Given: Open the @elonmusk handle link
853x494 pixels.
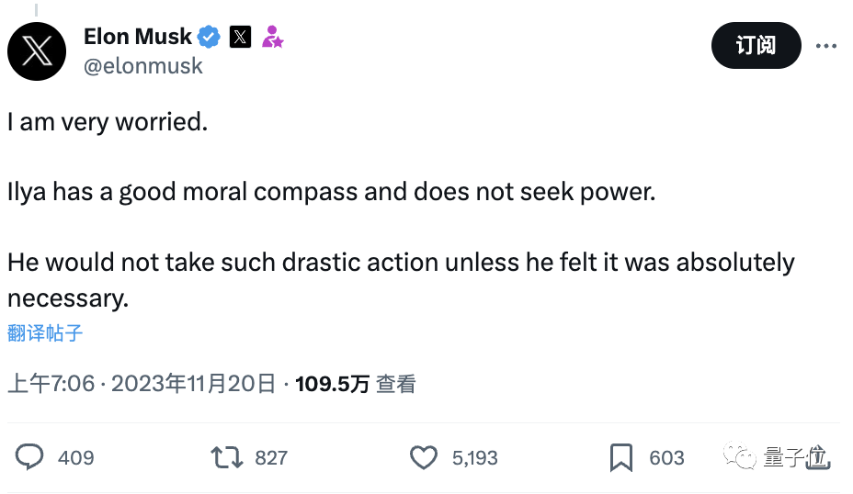Looking at the screenshot, I should tap(143, 66).
